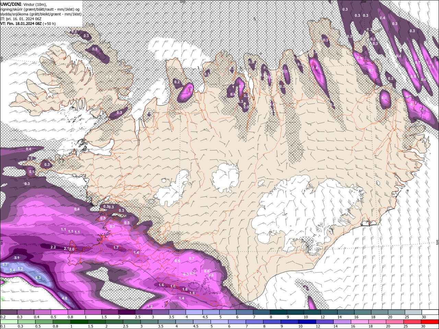Click the 0.1 label in the rain legend

pyautogui.click(x=3, y=327)
